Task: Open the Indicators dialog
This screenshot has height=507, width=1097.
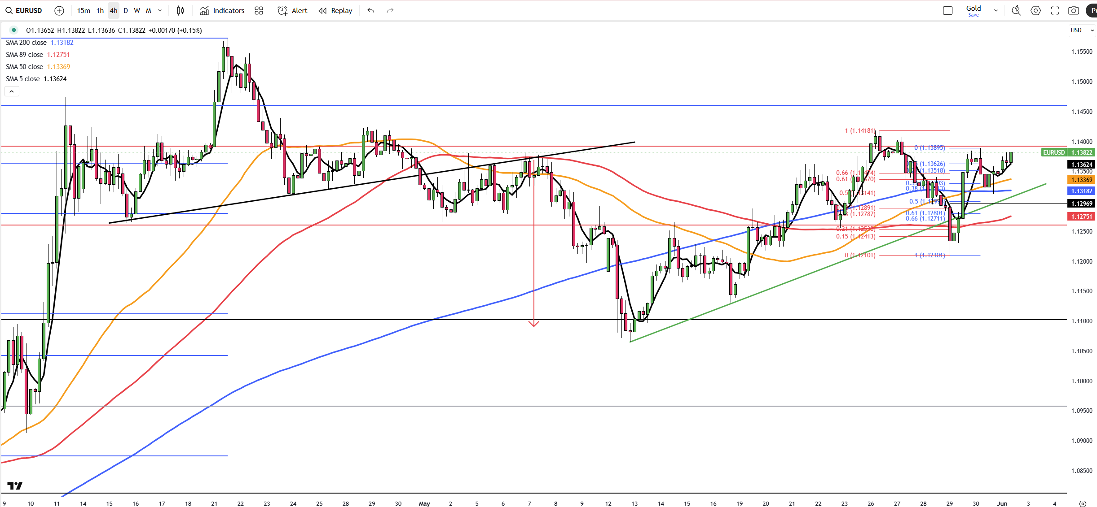Action: (222, 10)
